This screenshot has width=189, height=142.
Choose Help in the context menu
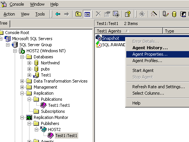coord(158,103)
